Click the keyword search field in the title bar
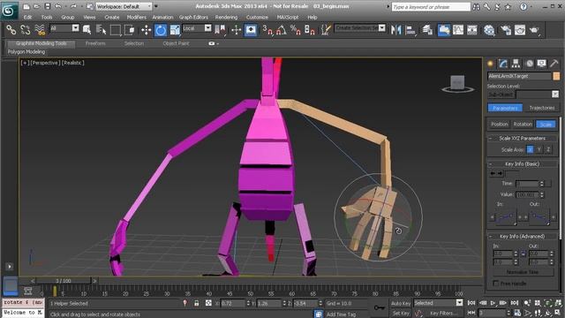 [x=431, y=7]
